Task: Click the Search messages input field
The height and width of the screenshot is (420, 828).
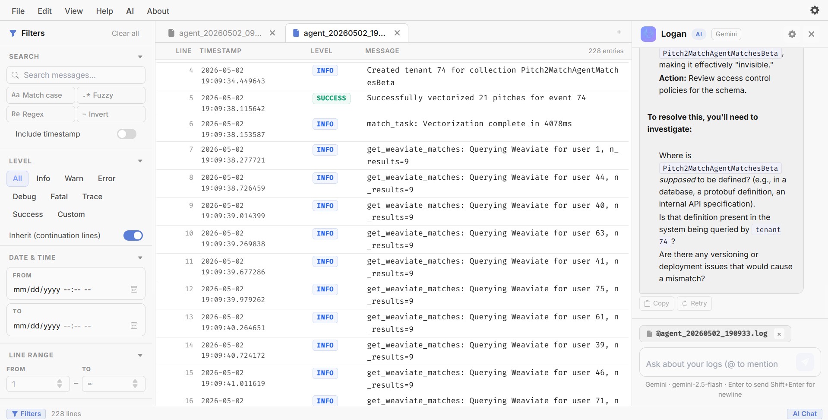Action: point(76,75)
